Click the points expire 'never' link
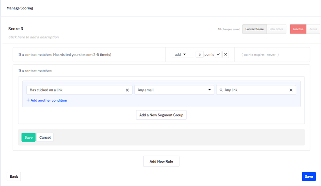321x186 pixels. click(x=271, y=55)
